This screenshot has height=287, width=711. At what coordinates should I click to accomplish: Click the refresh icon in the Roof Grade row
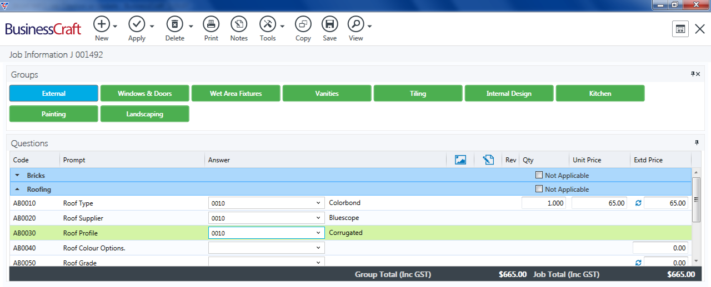click(x=638, y=263)
